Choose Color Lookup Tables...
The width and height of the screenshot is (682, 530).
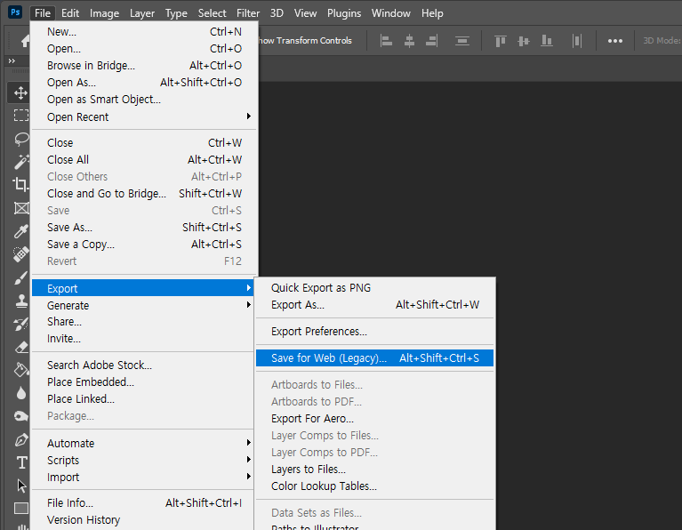tap(375, 486)
